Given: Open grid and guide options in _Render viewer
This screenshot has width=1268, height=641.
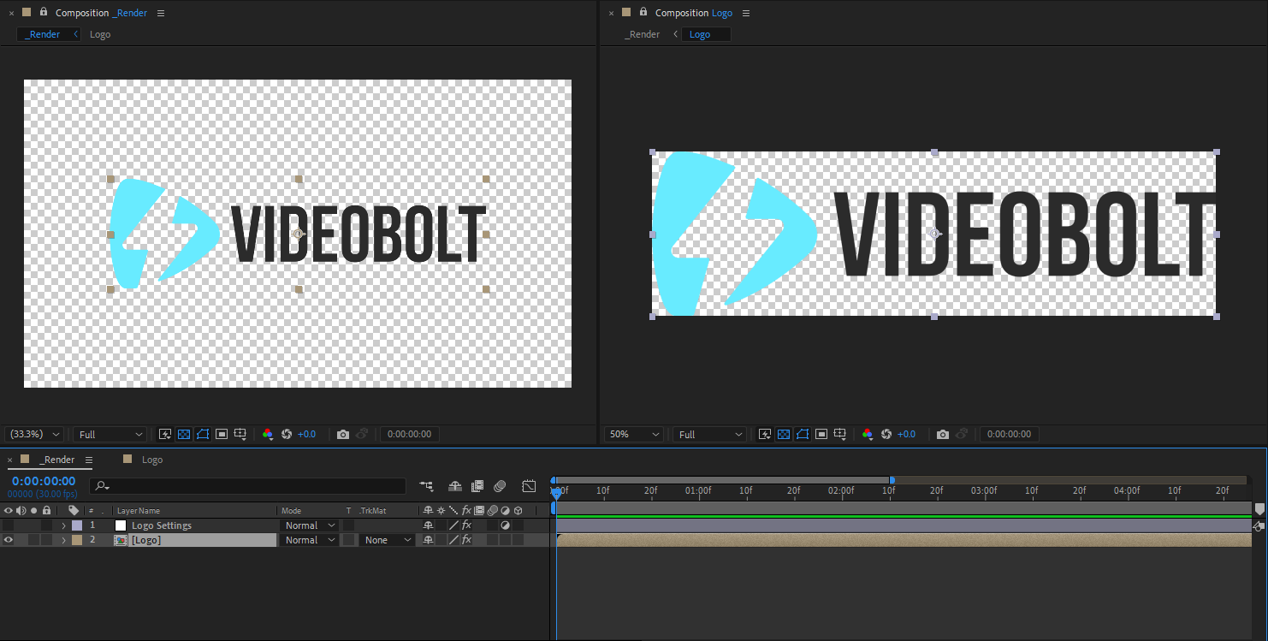Looking at the screenshot, I should click(x=241, y=435).
